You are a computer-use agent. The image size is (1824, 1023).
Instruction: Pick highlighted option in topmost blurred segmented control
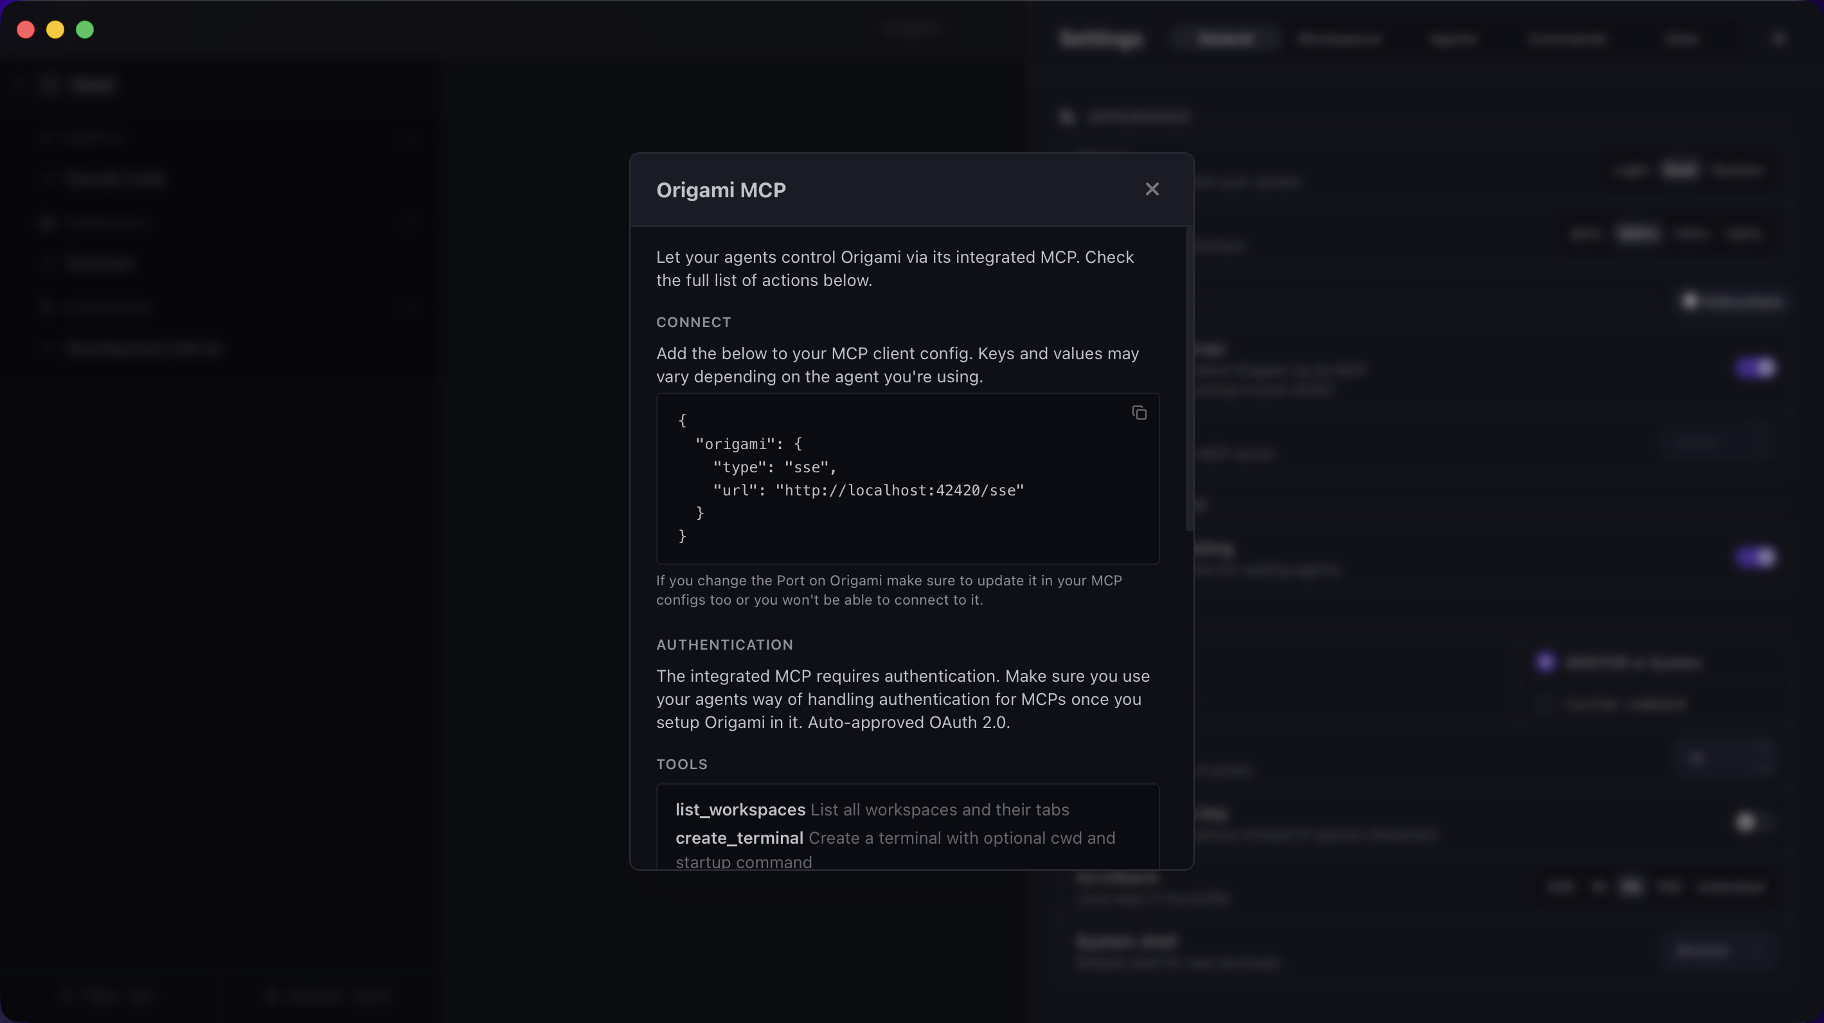click(x=1679, y=171)
